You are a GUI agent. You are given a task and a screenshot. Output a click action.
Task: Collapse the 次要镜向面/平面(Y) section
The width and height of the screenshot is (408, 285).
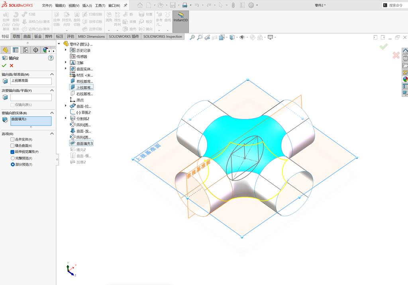click(x=52, y=90)
